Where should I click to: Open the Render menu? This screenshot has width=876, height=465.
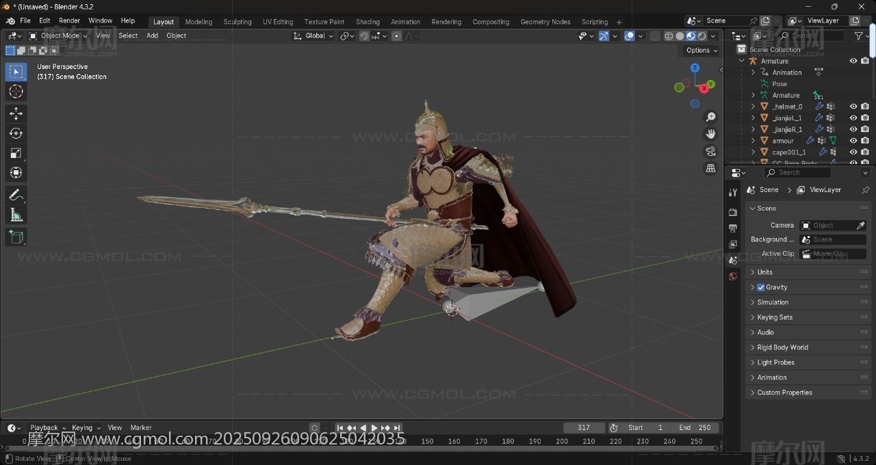pos(69,21)
